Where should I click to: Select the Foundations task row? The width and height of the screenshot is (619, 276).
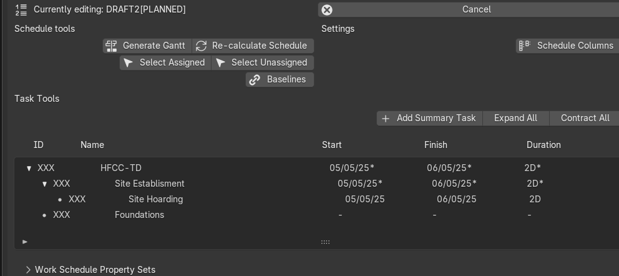pyautogui.click(x=316, y=215)
